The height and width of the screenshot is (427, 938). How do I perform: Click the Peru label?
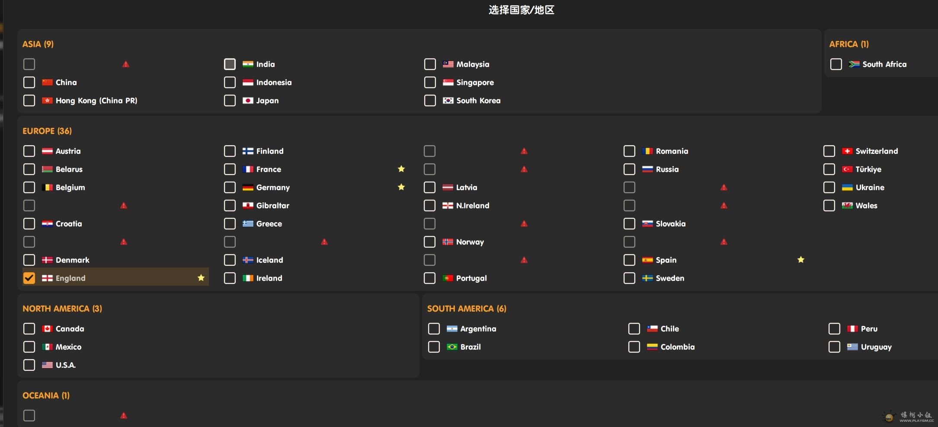(x=869, y=328)
